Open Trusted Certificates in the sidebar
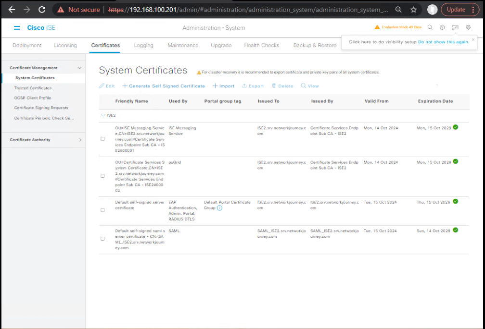 (33, 88)
